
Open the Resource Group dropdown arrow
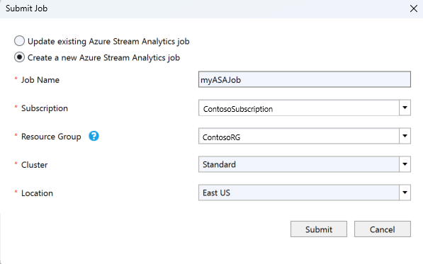click(405, 136)
